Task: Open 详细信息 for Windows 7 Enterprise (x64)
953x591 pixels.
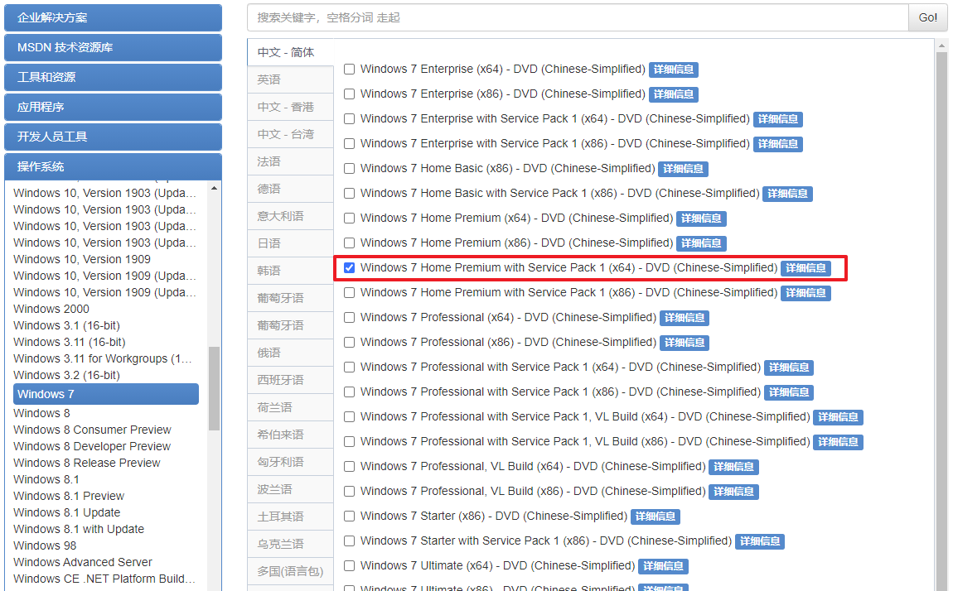Action: pyautogui.click(x=673, y=70)
